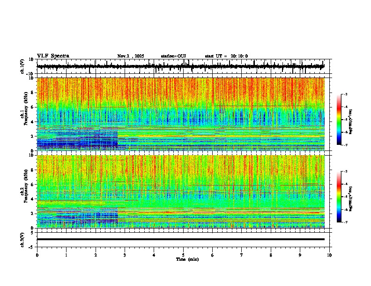Click the time axis tick label '1'
Screen dimensions: 371x286
pyautogui.click(x=66, y=255)
